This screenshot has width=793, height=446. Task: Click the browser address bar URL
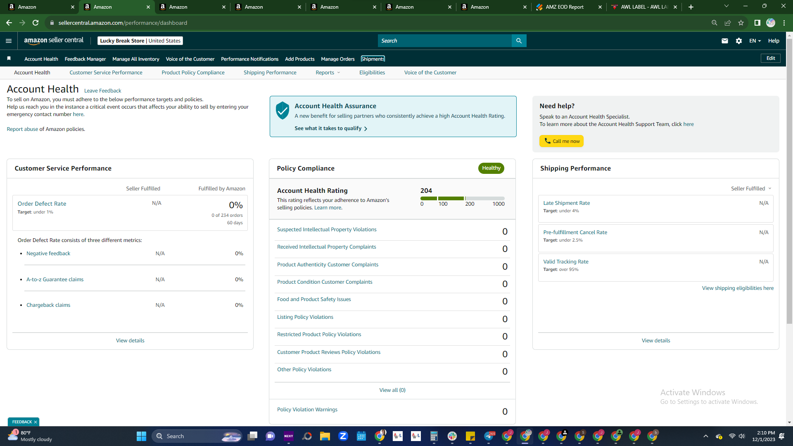pos(123,23)
